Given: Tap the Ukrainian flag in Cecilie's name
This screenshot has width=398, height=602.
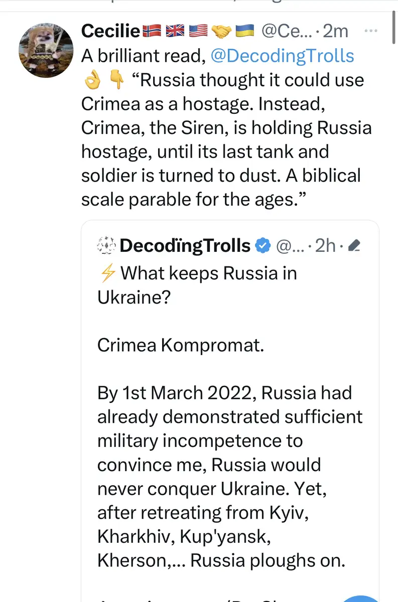Looking at the screenshot, I should point(245,31).
